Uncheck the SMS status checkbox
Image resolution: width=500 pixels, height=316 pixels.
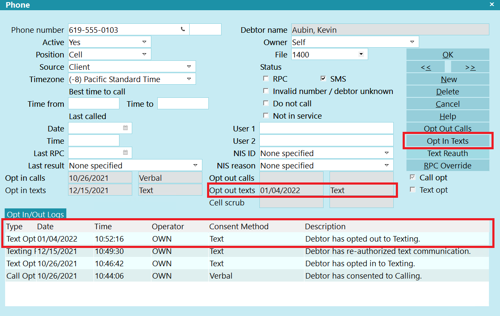pos(323,78)
